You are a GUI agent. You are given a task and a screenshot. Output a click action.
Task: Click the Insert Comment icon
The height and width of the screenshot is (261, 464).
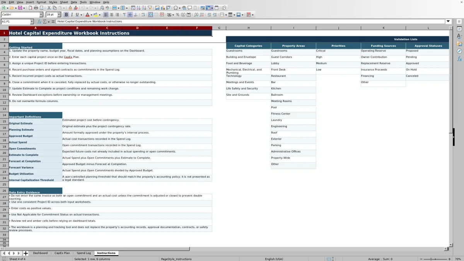click(190, 8)
